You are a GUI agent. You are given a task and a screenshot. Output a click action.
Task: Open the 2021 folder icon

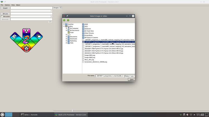[x=83, y=26]
